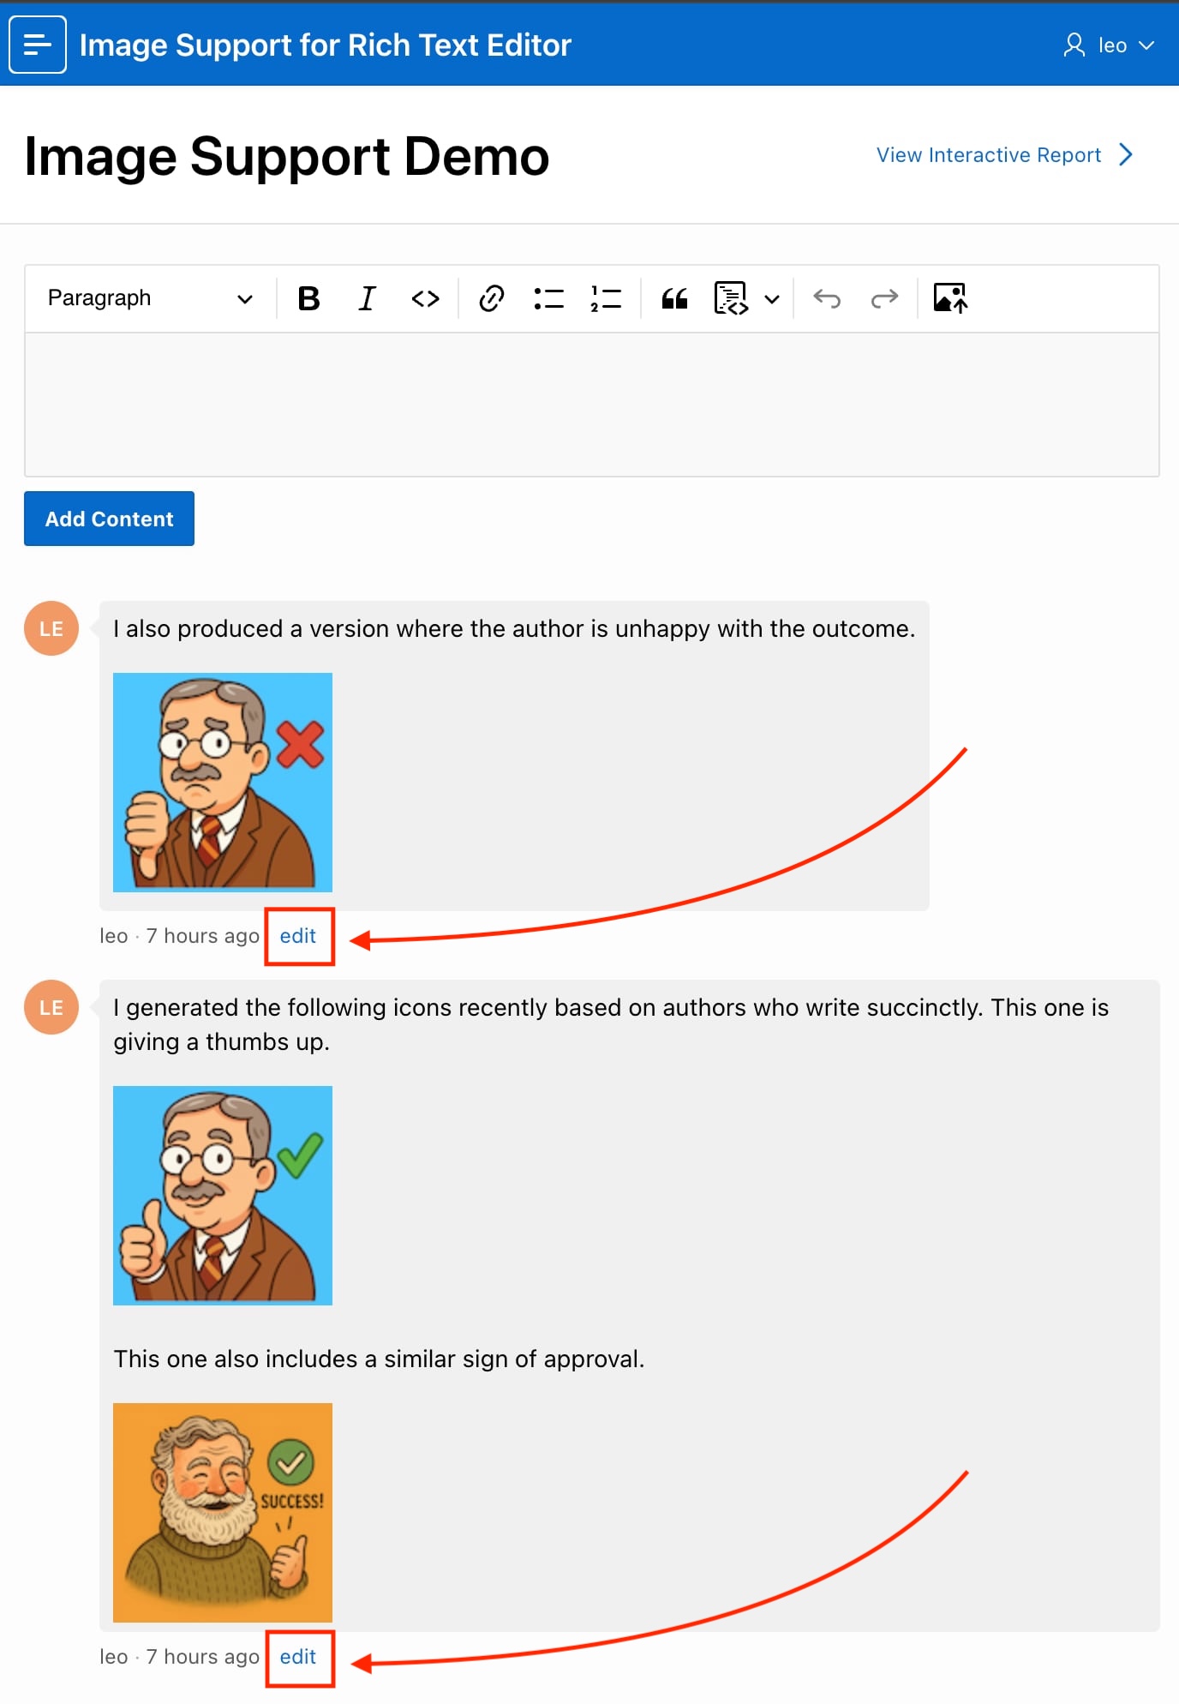Open the blue thumbs-up author image
The image size is (1179, 1704).
[x=223, y=1196]
